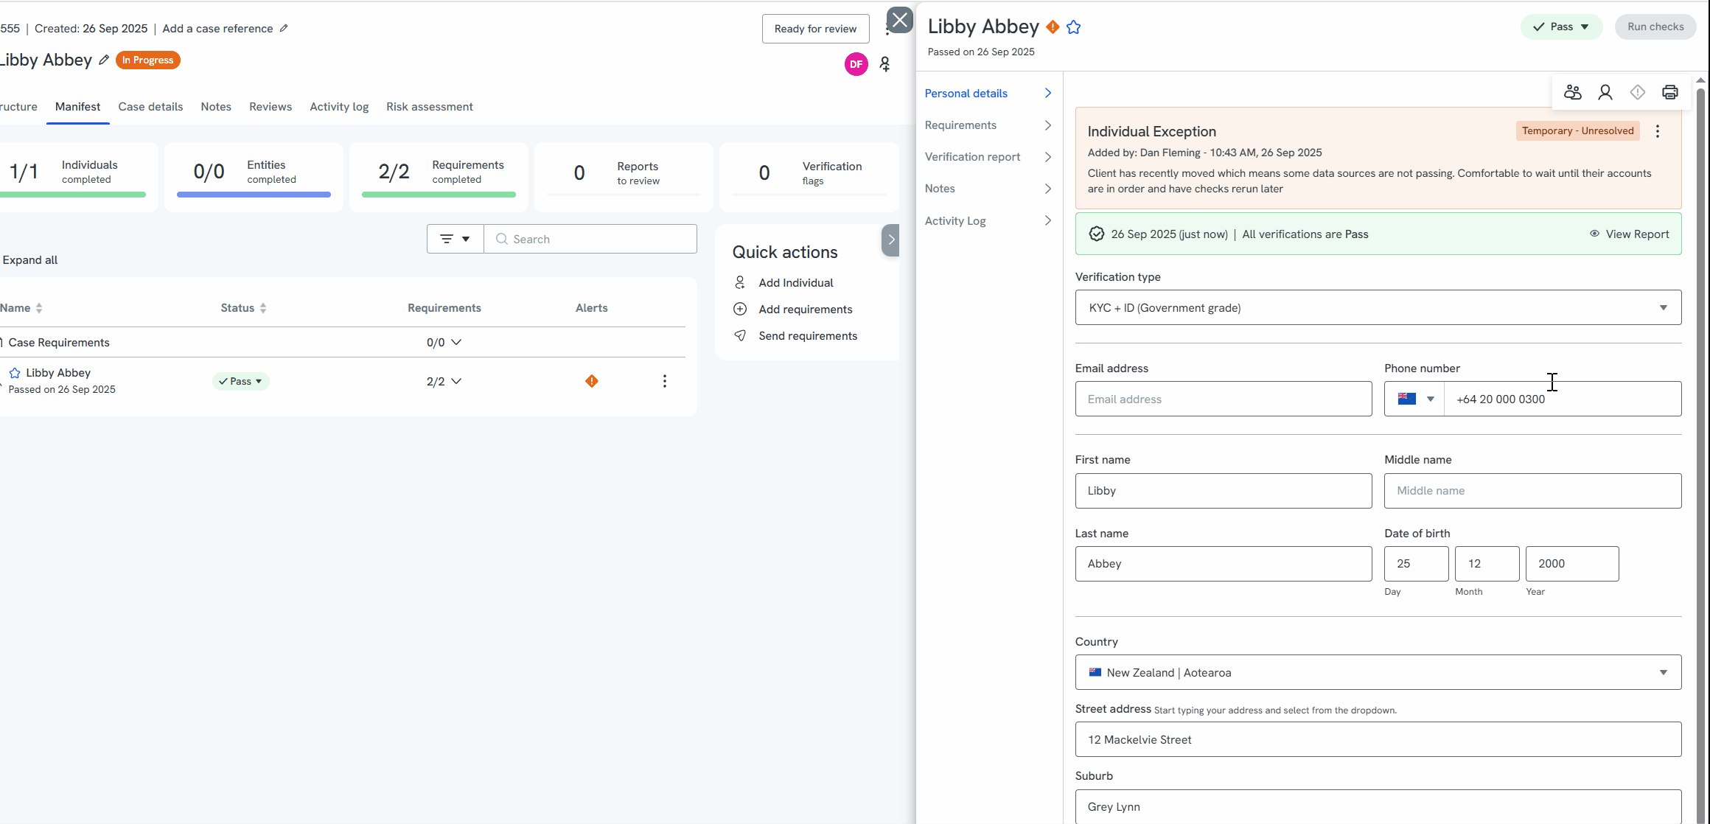Click the star beside Libby Abbey header
The height and width of the screenshot is (824, 1710).
(x=1073, y=27)
